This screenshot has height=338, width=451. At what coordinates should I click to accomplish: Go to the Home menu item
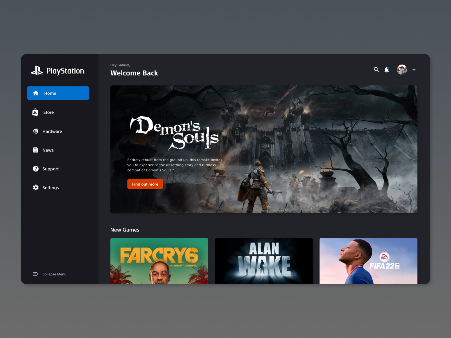pos(58,93)
